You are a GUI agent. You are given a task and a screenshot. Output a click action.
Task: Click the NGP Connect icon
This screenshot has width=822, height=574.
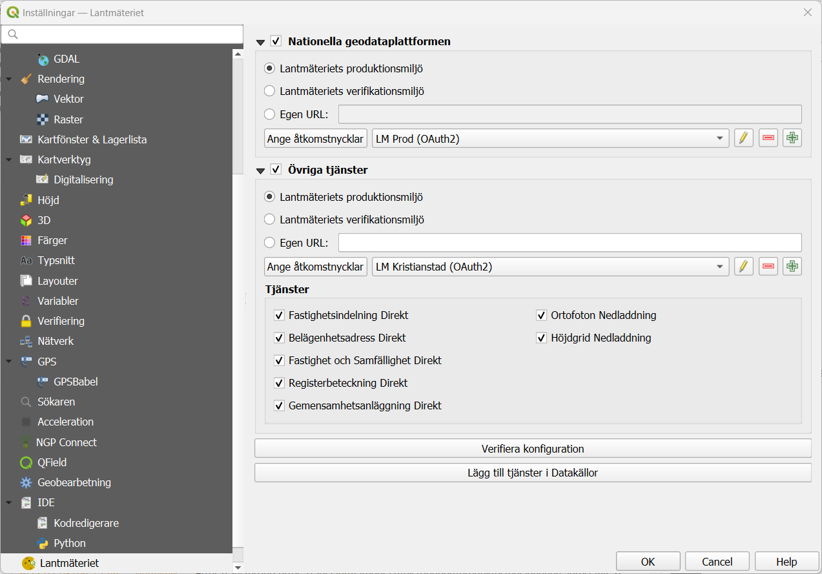(x=26, y=442)
